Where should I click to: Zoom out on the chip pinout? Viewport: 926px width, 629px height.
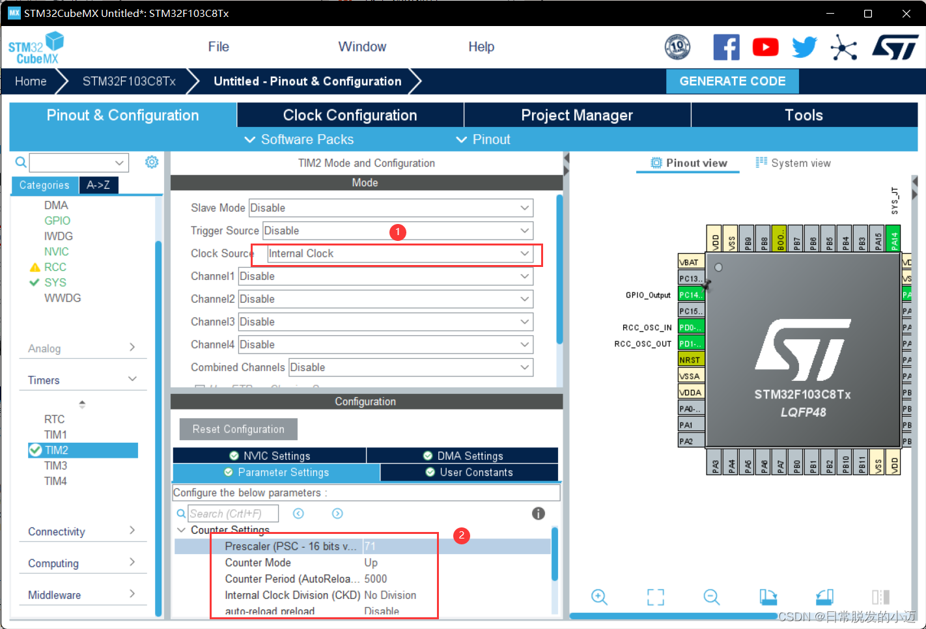[x=712, y=597]
